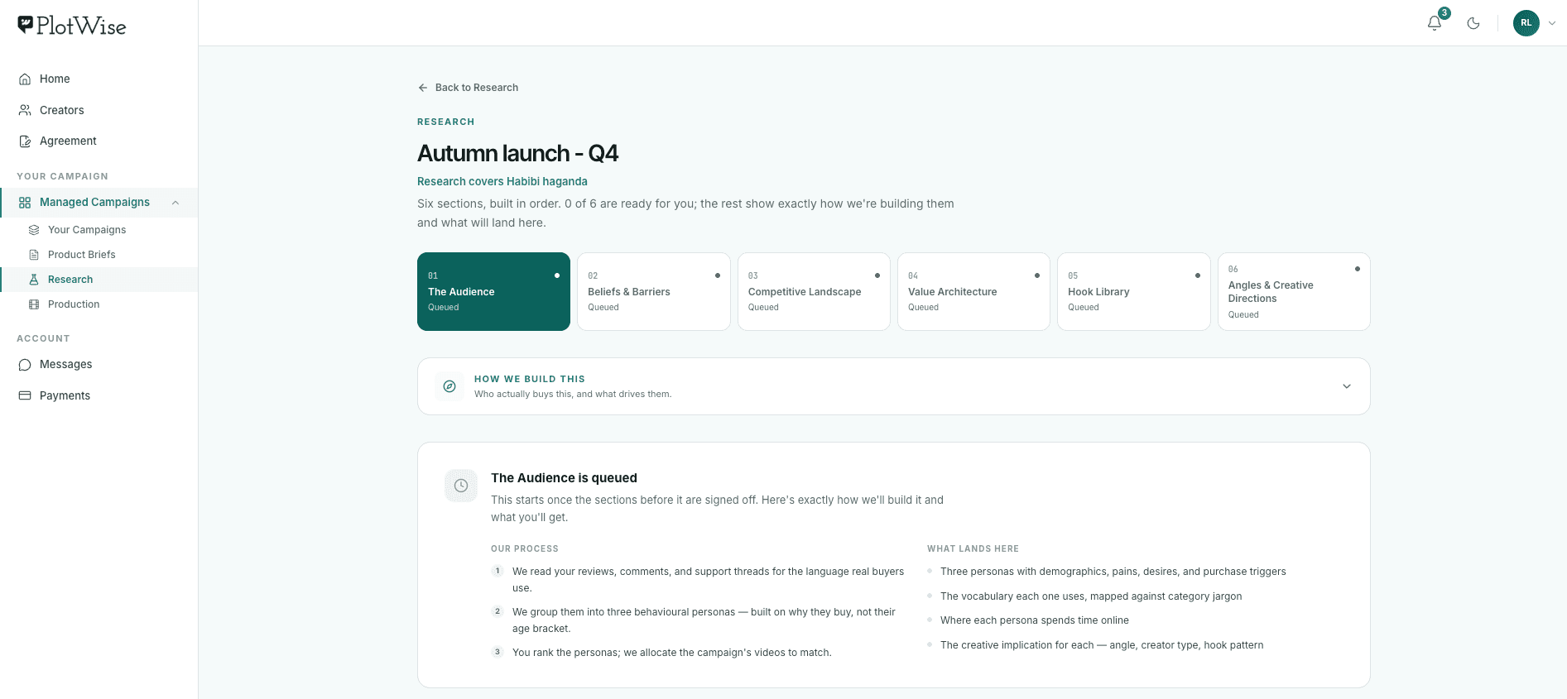Select Research submenu item
The height and width of the screenshot is (699, 1567).
99,280
